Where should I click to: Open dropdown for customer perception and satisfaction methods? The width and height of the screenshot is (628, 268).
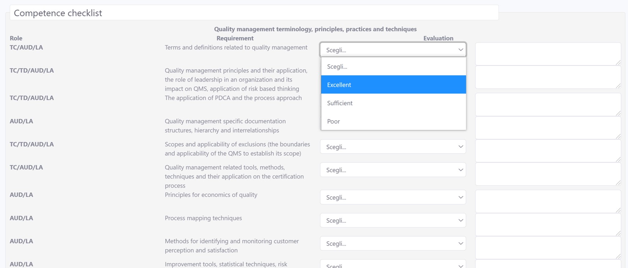click(393, 243)
